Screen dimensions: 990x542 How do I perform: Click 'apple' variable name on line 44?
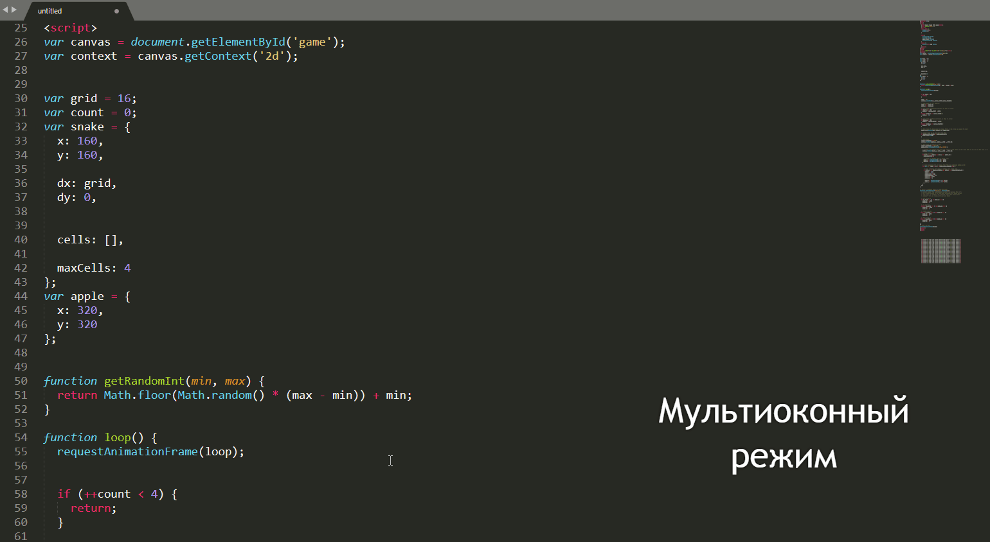tap(87, 296)
